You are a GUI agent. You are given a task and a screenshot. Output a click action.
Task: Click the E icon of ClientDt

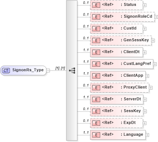point(96,52)
